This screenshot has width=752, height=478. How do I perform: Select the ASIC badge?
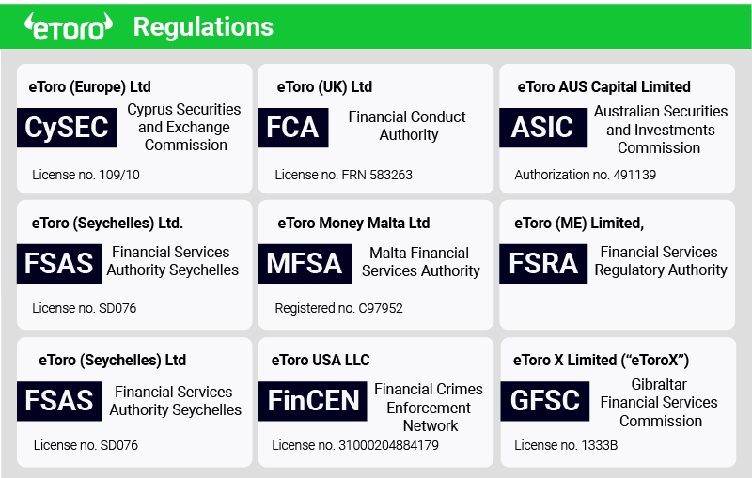coord(543,128)
